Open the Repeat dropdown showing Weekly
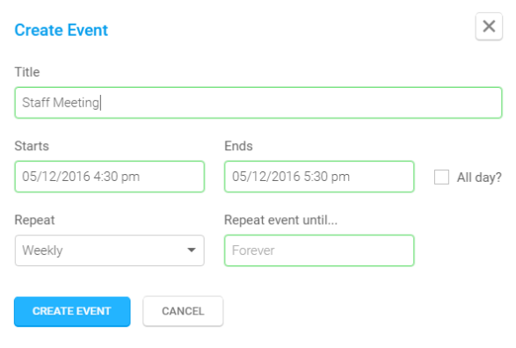 [x=110, y=250]
